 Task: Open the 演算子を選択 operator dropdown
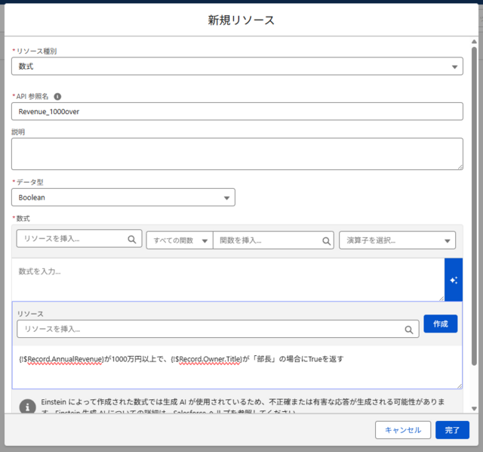(397, 240)
